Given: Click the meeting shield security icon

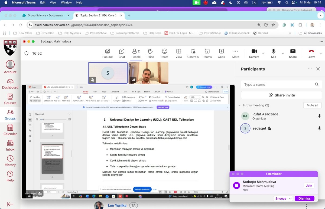Looking at the screenshot, I should point(26,53).
